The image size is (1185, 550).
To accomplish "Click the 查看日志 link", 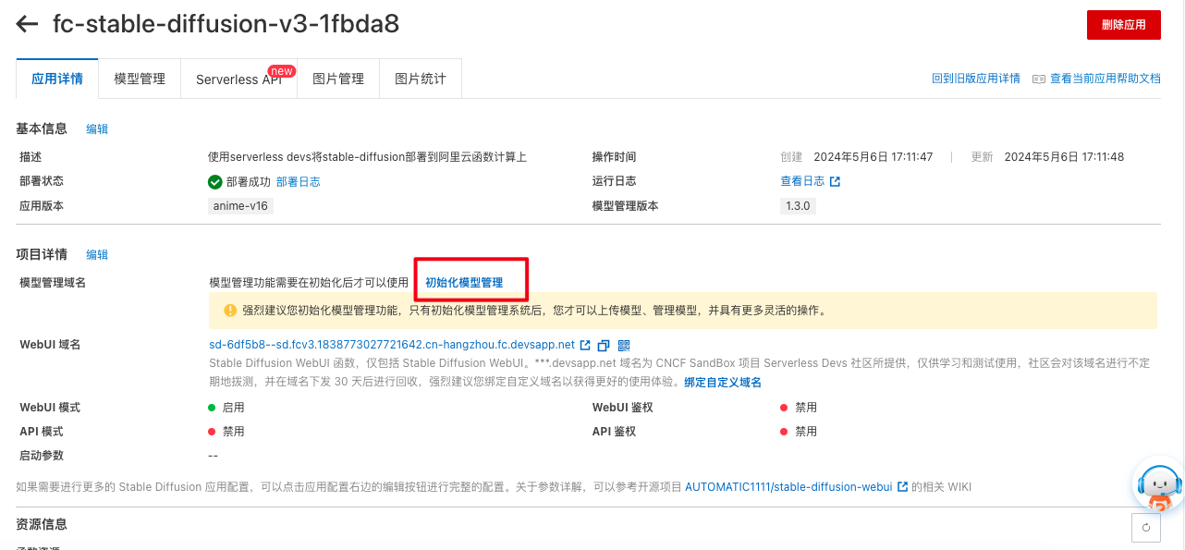I will tap(802, 181).
